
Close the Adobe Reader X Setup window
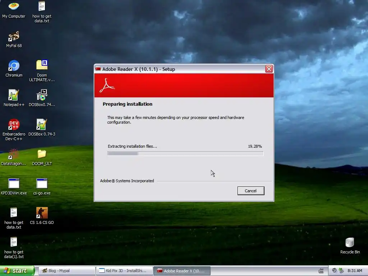269,69
